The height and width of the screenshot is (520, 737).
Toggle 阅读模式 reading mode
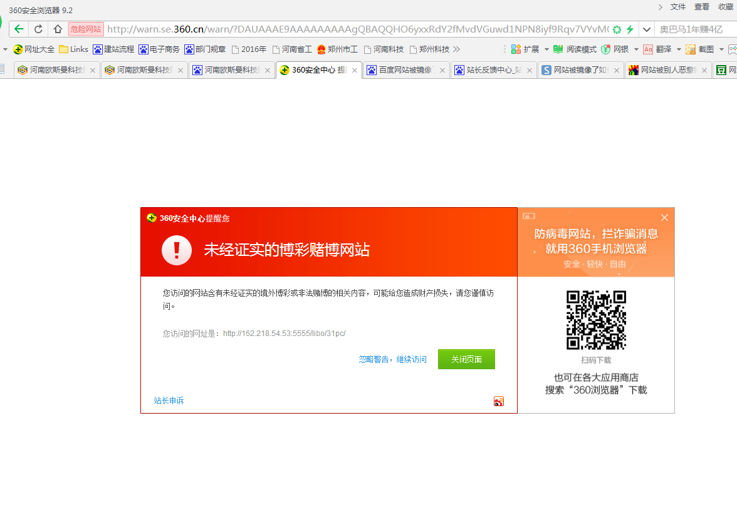coord(575,49)
